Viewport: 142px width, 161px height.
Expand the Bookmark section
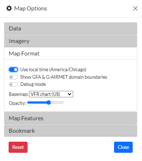(71, 131)
